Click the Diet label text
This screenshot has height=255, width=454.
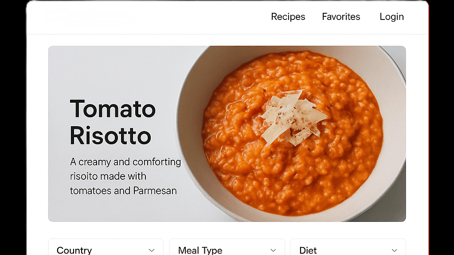click(x=308, y=250)
